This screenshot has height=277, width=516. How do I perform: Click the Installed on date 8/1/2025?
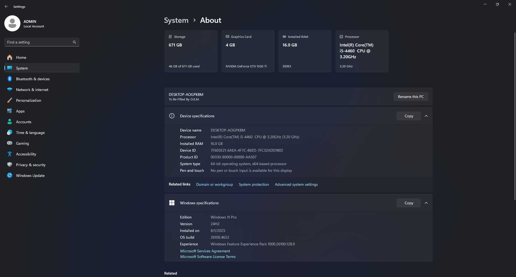coord(218,231)
